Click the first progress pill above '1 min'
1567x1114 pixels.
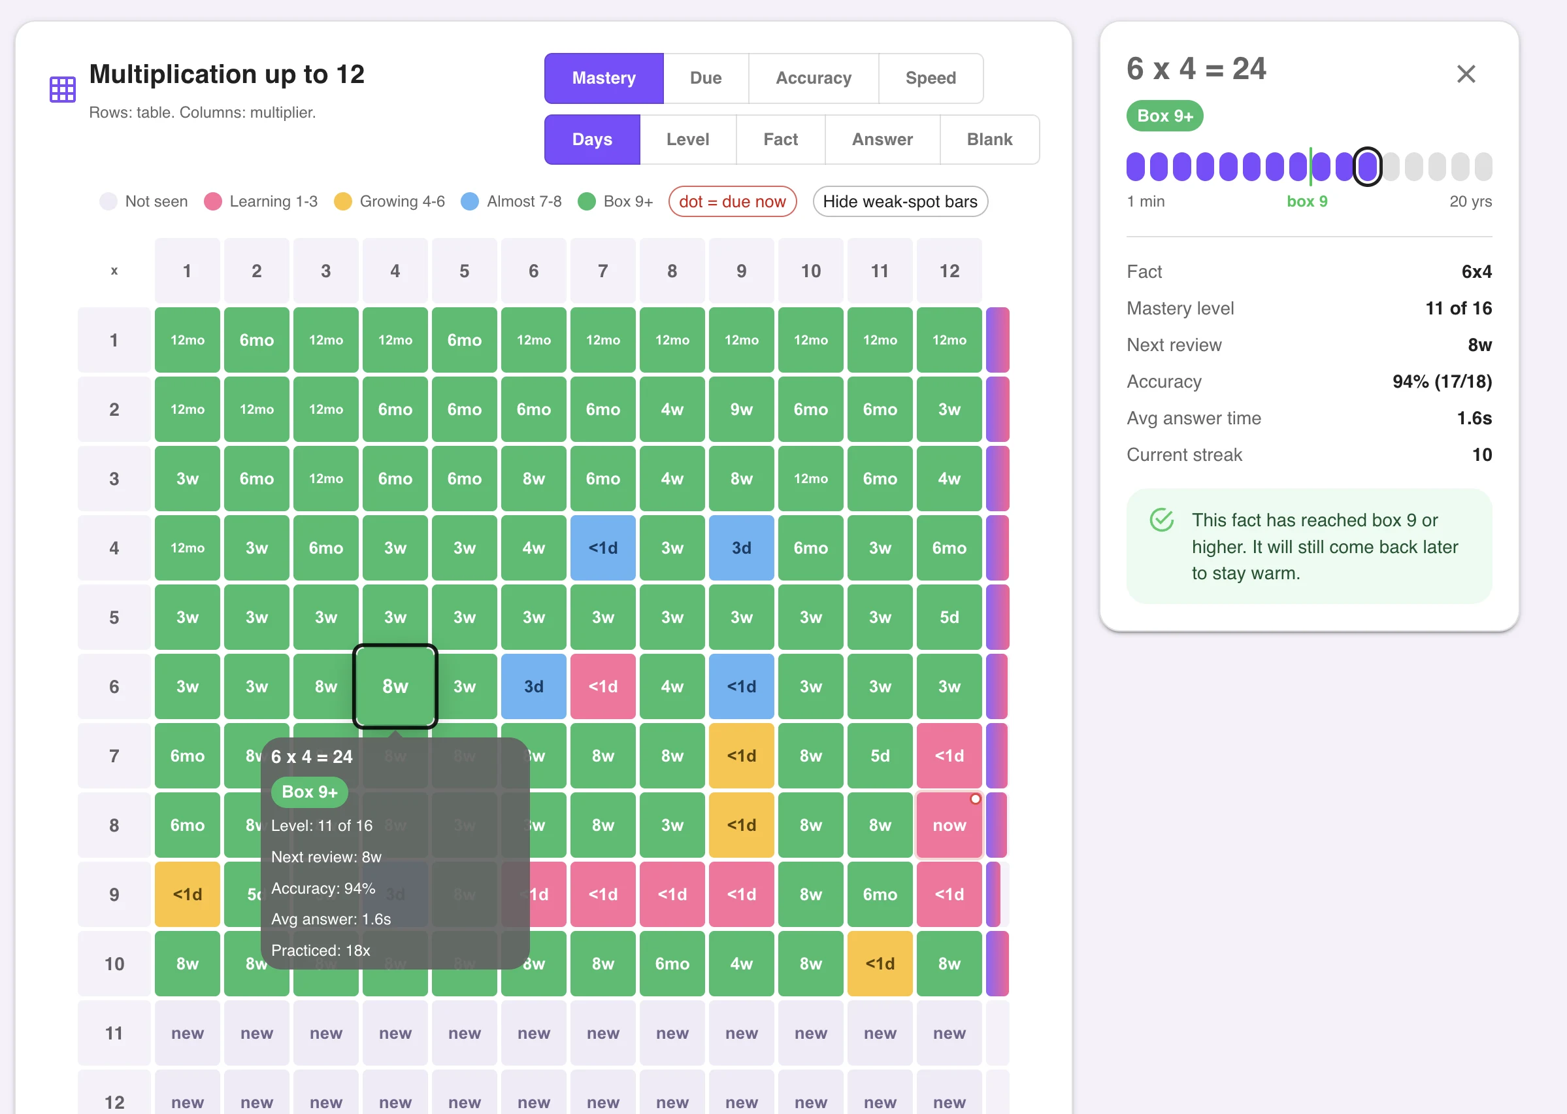coord(1135,167)
